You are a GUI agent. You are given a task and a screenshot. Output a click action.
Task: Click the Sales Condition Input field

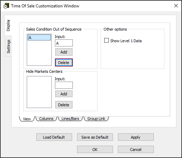pyautogui.click(x=64, y=43)
